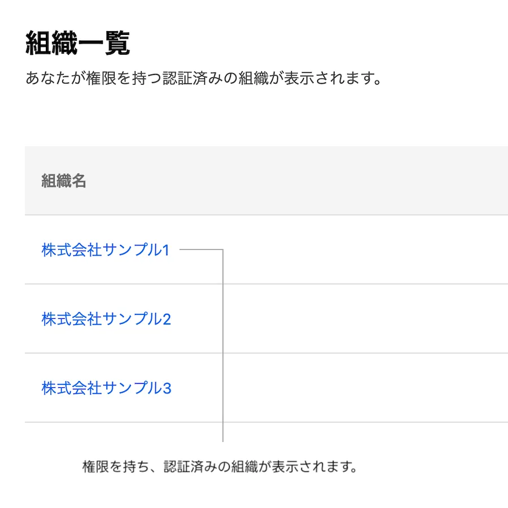Click the gray header row beside 組織名
Screen dimensions: 508x508
click(310, 181)
